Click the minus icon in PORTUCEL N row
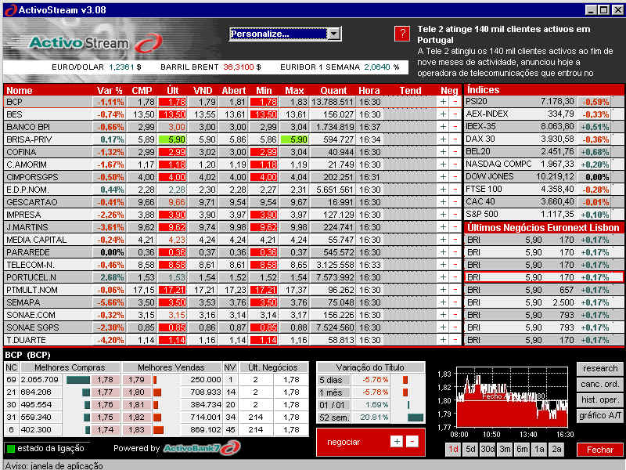626x470 pixels. [455, 277]
